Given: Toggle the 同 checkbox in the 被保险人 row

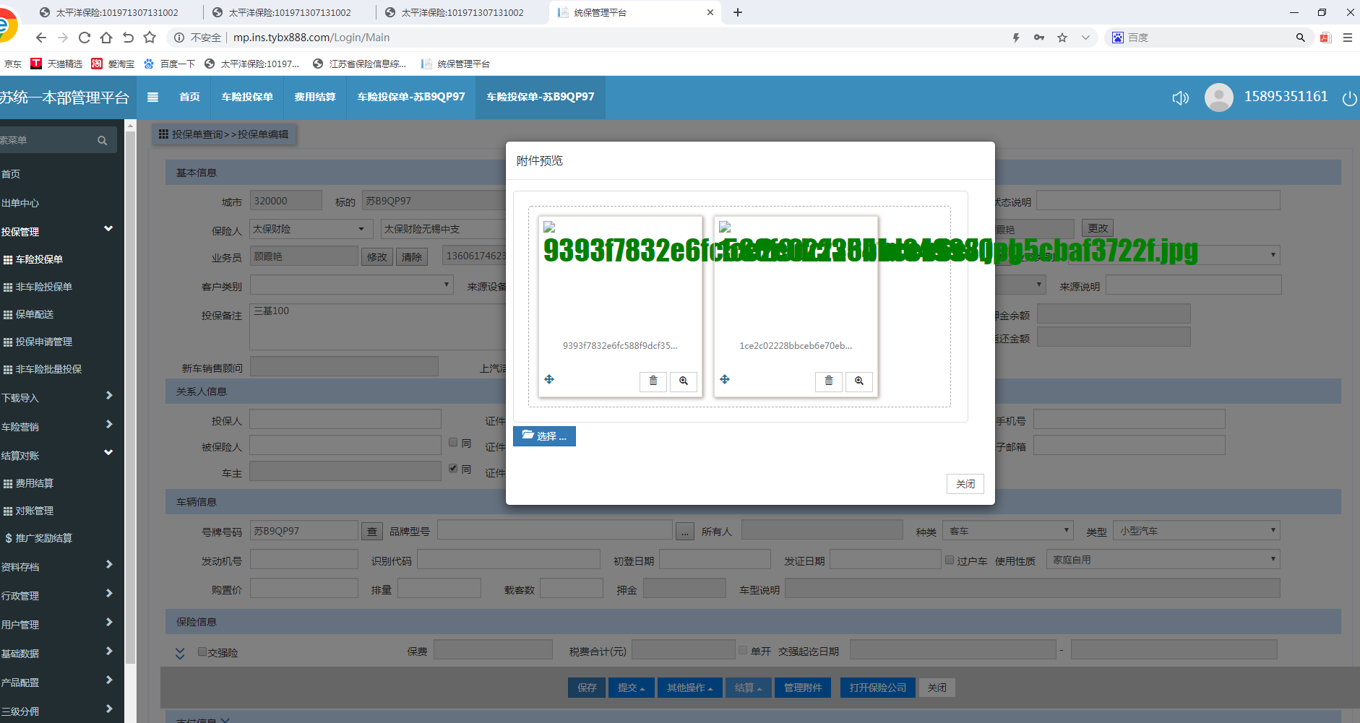Looking at the screenshot, I should [x=453, y=443].
